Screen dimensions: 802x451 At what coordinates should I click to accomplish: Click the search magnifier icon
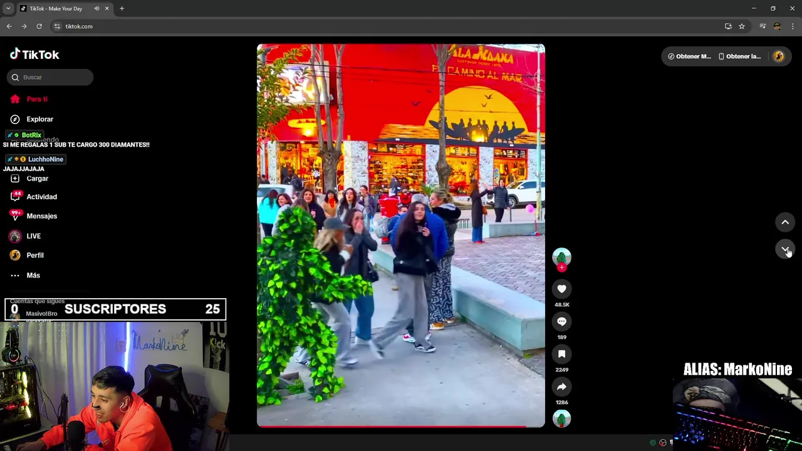[x=15, y=77]
